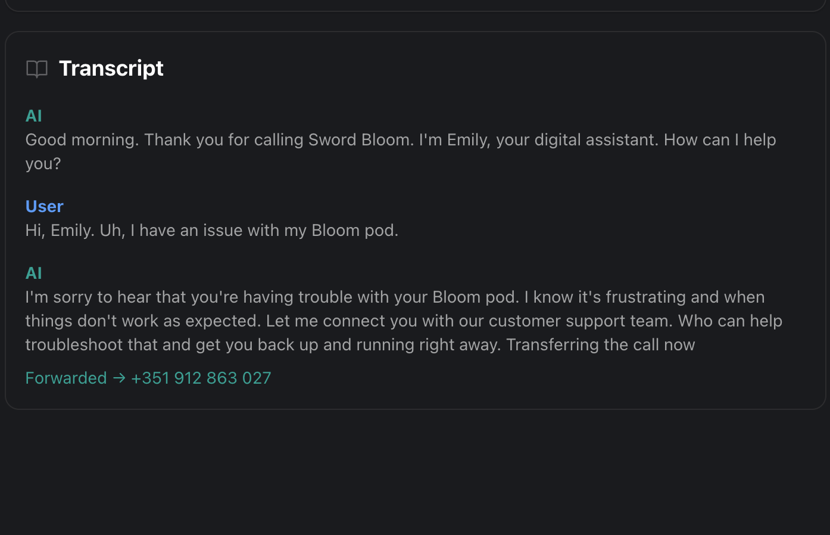Click the book icon beside Transcript
The image size is (830, 535).
pyautogui.click(x=37, y=69)
